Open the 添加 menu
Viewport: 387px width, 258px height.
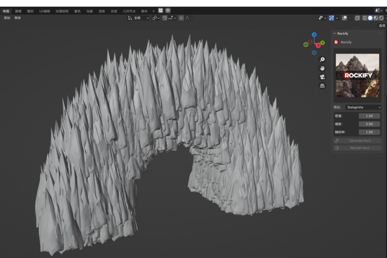(7, 18)
